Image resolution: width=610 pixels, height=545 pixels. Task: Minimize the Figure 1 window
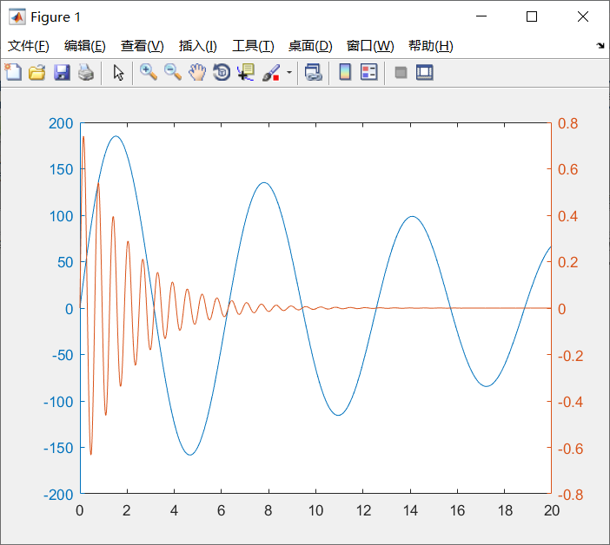(481, 16)
